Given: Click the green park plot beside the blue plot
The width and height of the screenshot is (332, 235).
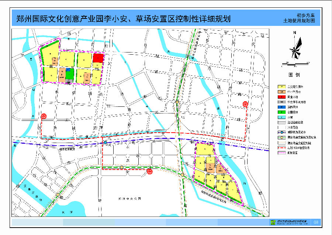Looking at the screenshot, I should 70,75.
